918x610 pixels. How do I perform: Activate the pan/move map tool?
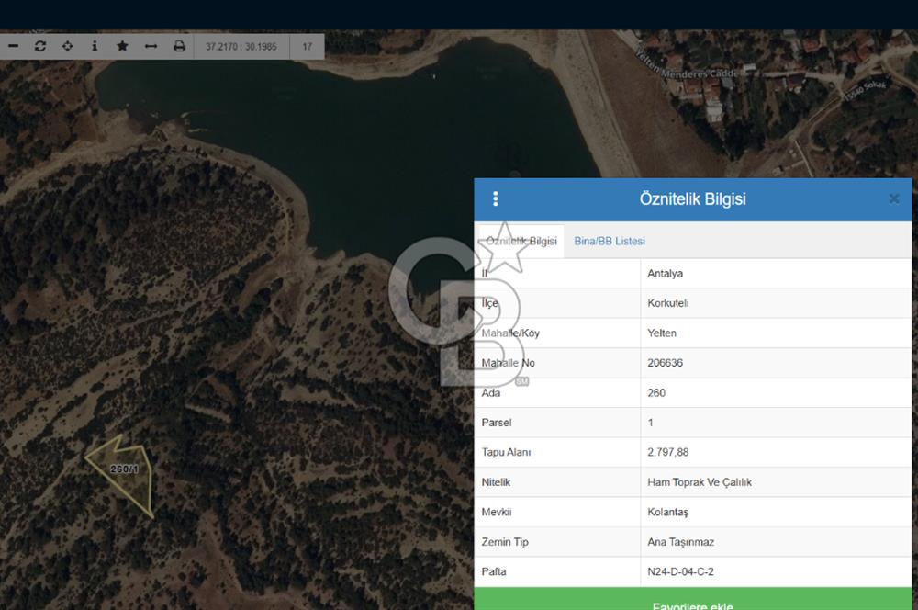tap(66, 45)
